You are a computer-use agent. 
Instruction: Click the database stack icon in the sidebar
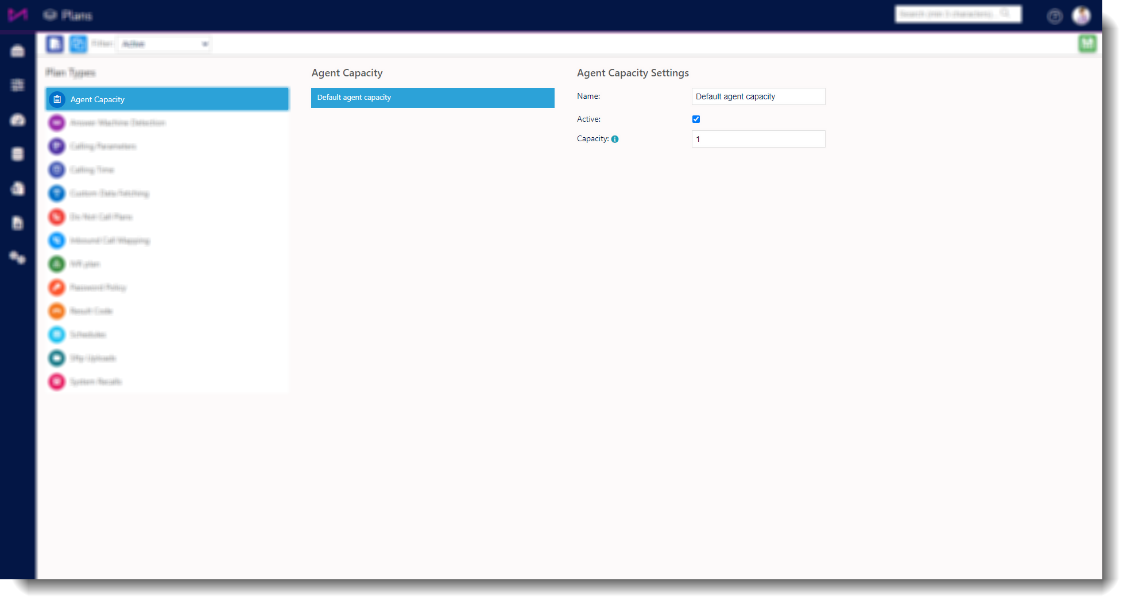click(x=18, y=154)
